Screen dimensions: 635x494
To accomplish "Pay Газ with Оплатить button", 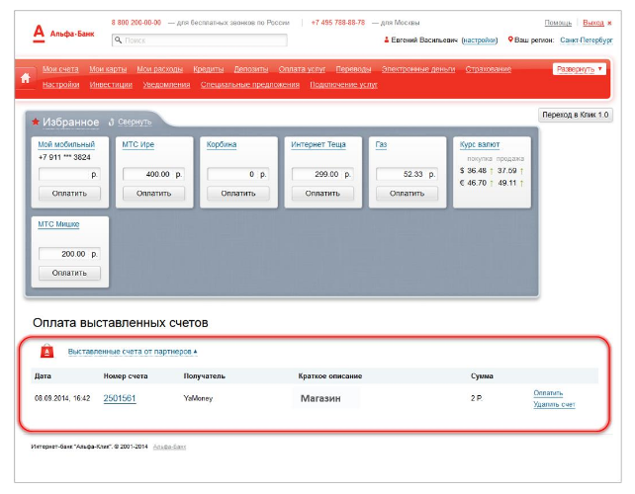I will pyautogui.click(x=407, y=194).
